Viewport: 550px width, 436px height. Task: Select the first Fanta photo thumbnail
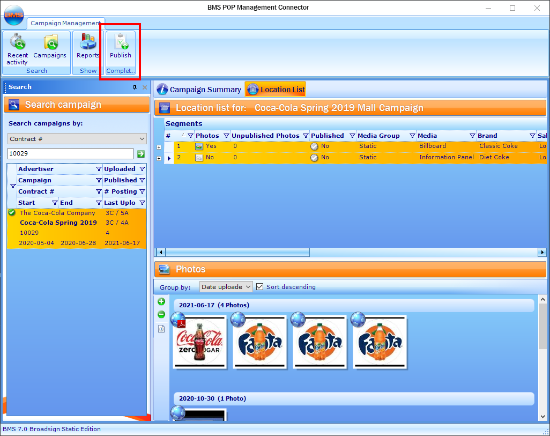pos(260,342)
